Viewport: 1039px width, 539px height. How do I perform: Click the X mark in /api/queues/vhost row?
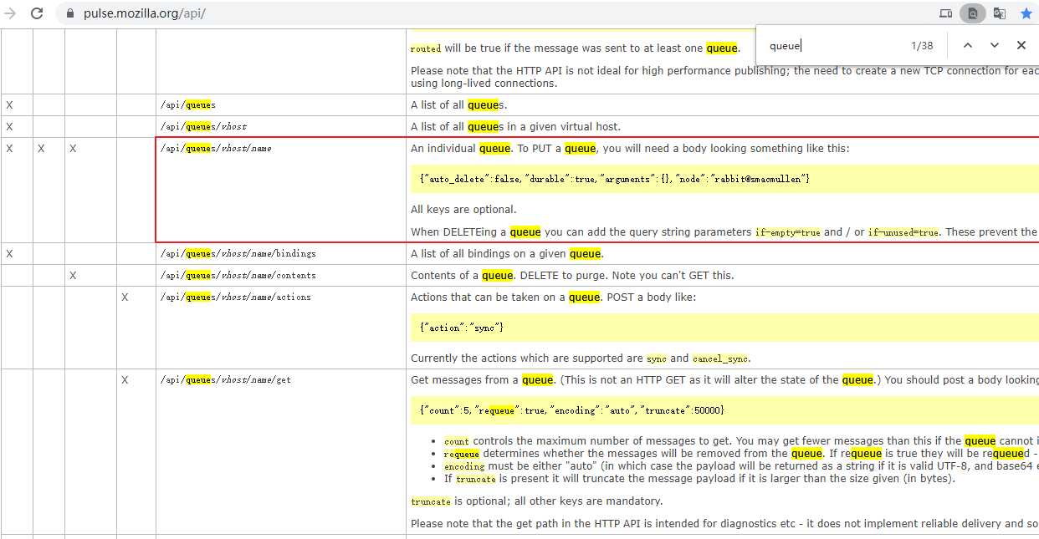click(x=9, y=127)
